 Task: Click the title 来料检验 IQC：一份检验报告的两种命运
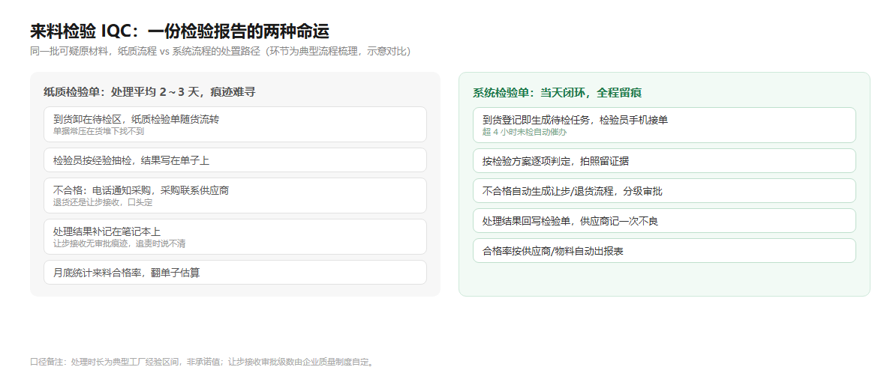[x=179, y=31]
